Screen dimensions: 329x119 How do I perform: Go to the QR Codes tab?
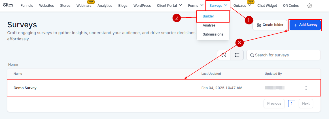pyautogui.click(x=291, y=5)
